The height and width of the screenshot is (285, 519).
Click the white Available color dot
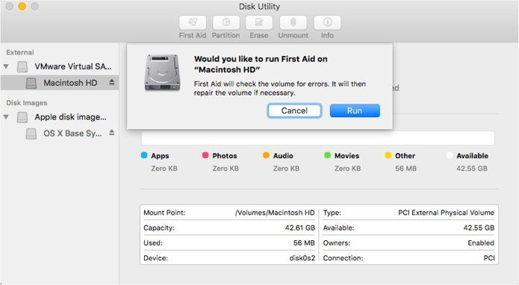tap(449, 155)
